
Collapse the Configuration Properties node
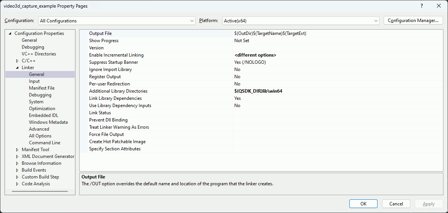[x=10, y=33]
